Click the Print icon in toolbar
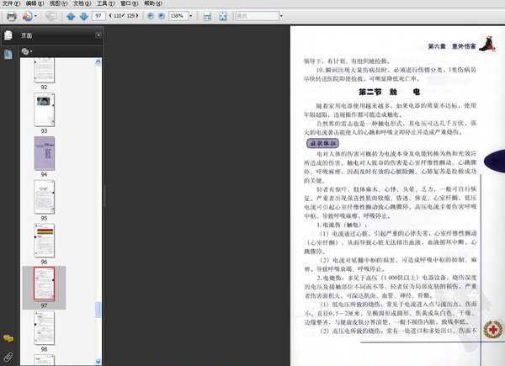 point(11,16)
